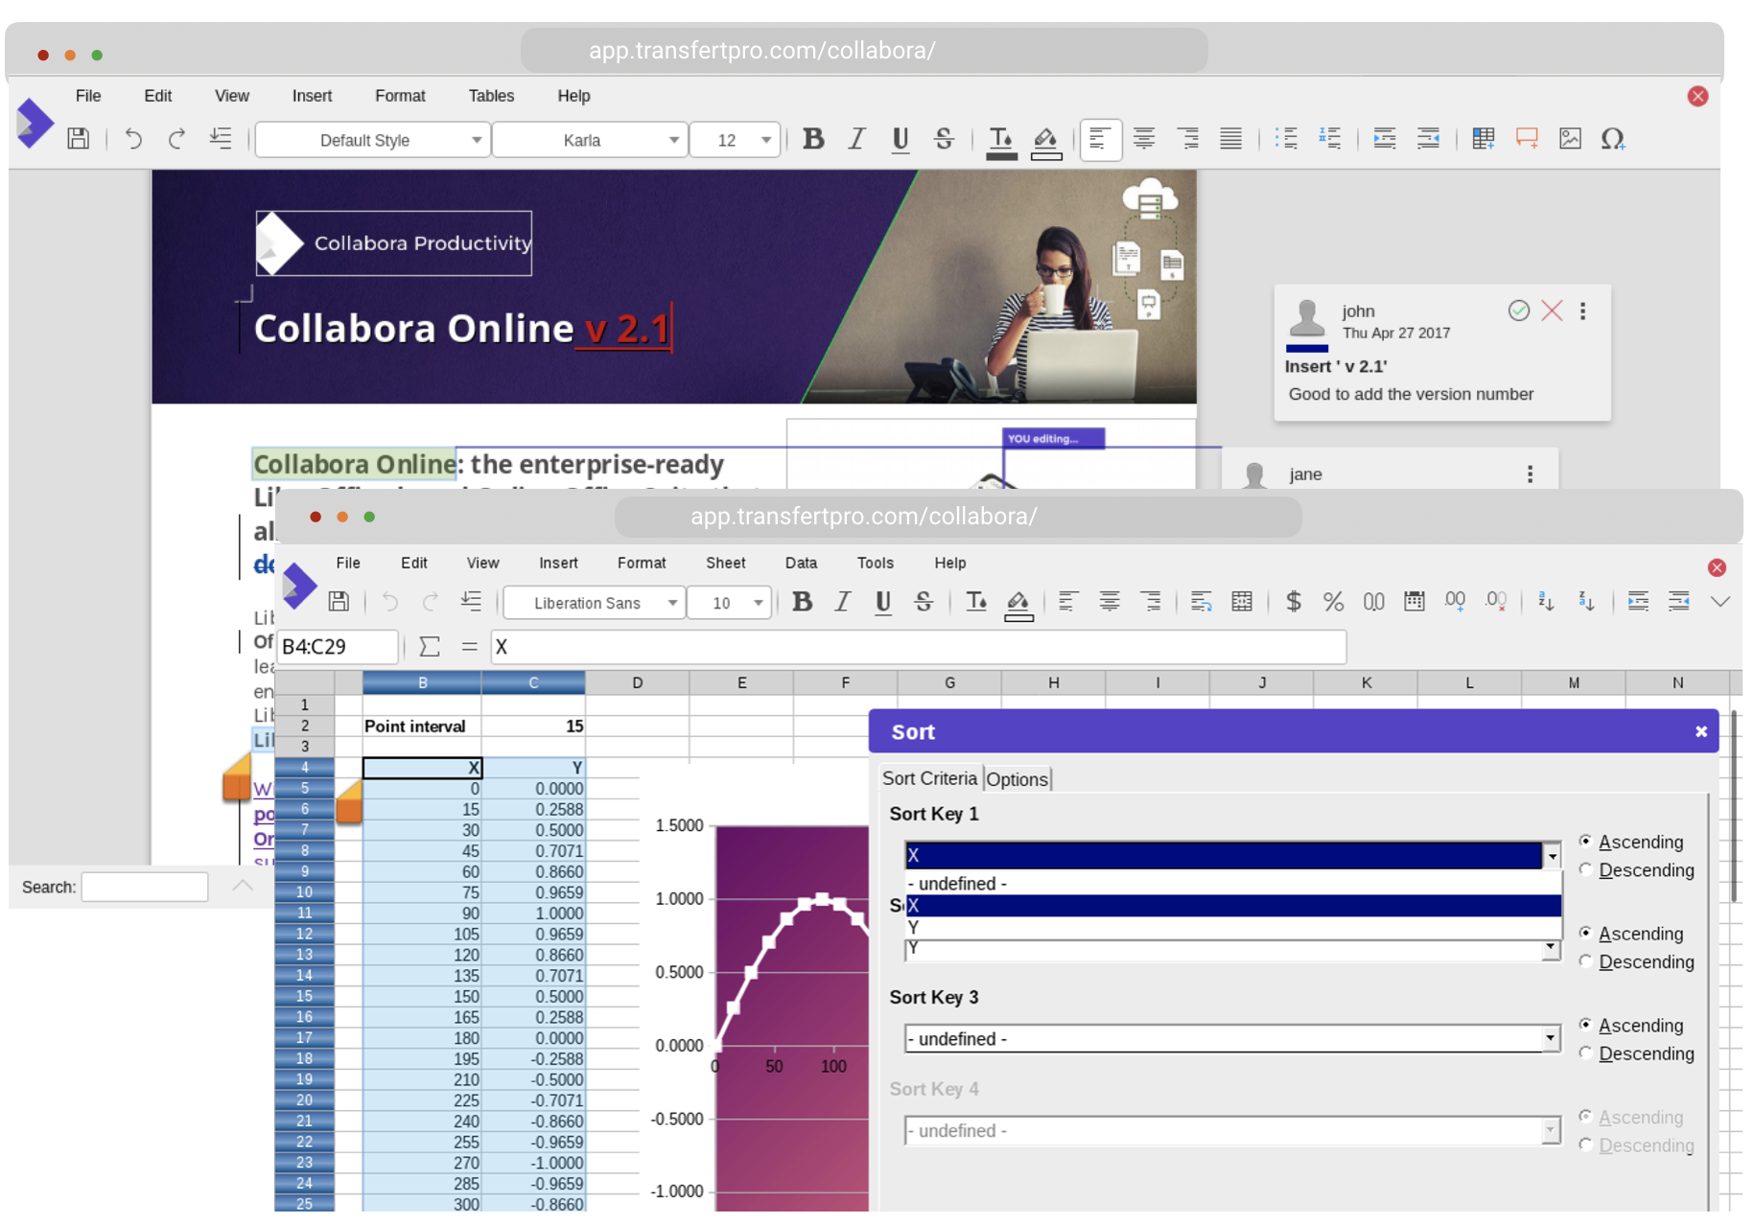Accept john's tracked change checkmark
Viewport: 1755px width, 1223px height.
click(x=1519, y=311)
